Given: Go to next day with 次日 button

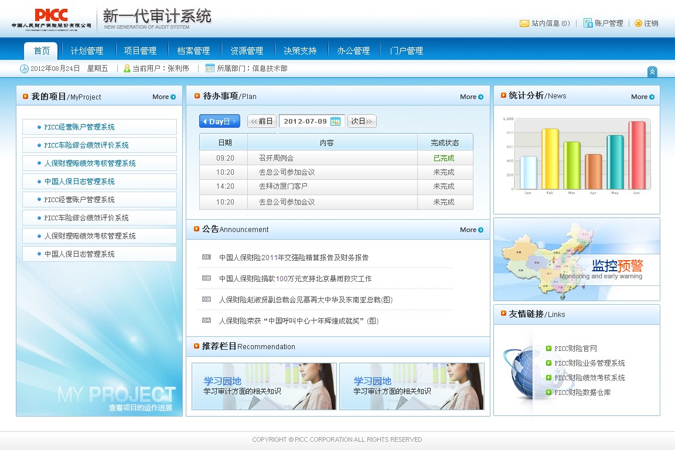Looking at the screenshot, I should pyautogui.click(x=362, y=121).
